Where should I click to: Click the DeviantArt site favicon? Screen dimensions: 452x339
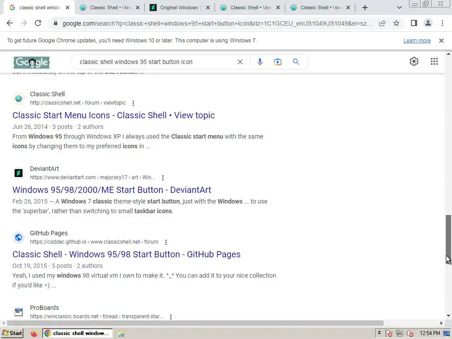(x=19, y=173)
